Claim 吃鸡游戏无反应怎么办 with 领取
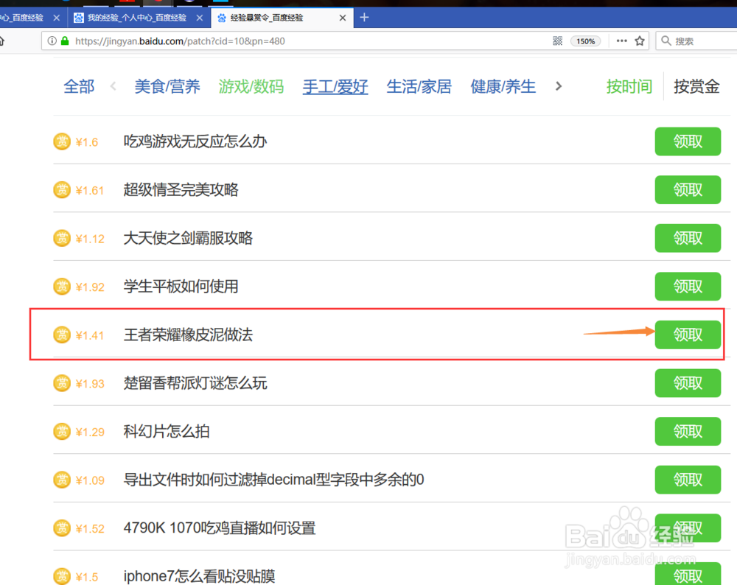The image size is (737, 585). coord(688,141)
